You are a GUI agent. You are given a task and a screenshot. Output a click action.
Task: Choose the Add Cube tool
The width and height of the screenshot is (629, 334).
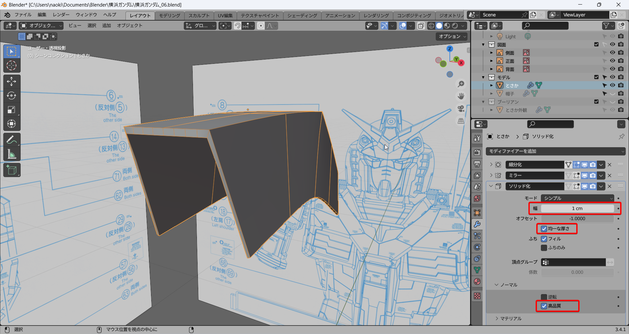(11, 170)
